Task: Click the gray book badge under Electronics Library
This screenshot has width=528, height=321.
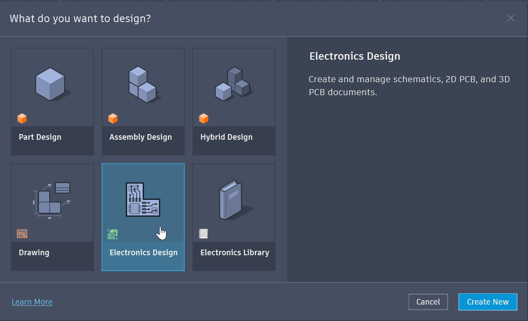Action: pyautogui.click(x=203, y=234)
